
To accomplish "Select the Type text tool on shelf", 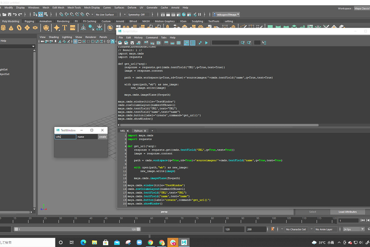I will [65, 28].
